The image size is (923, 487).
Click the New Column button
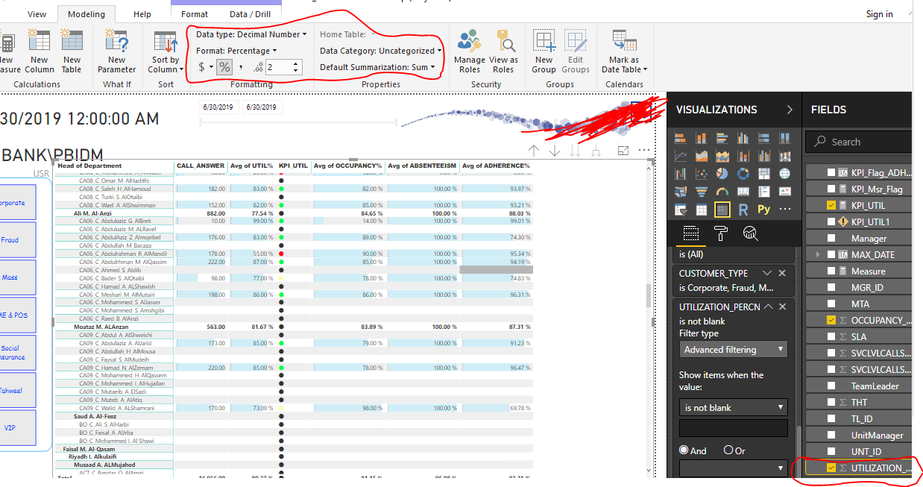pyautogui.click(x=40, y=51)
